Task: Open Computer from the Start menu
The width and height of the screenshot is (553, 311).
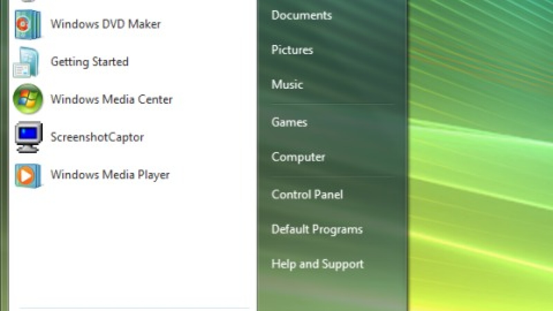Action: [298, 157]
